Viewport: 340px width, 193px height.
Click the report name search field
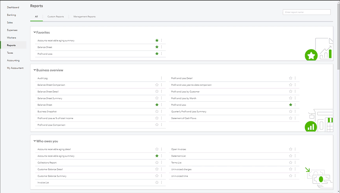(307, 12)
